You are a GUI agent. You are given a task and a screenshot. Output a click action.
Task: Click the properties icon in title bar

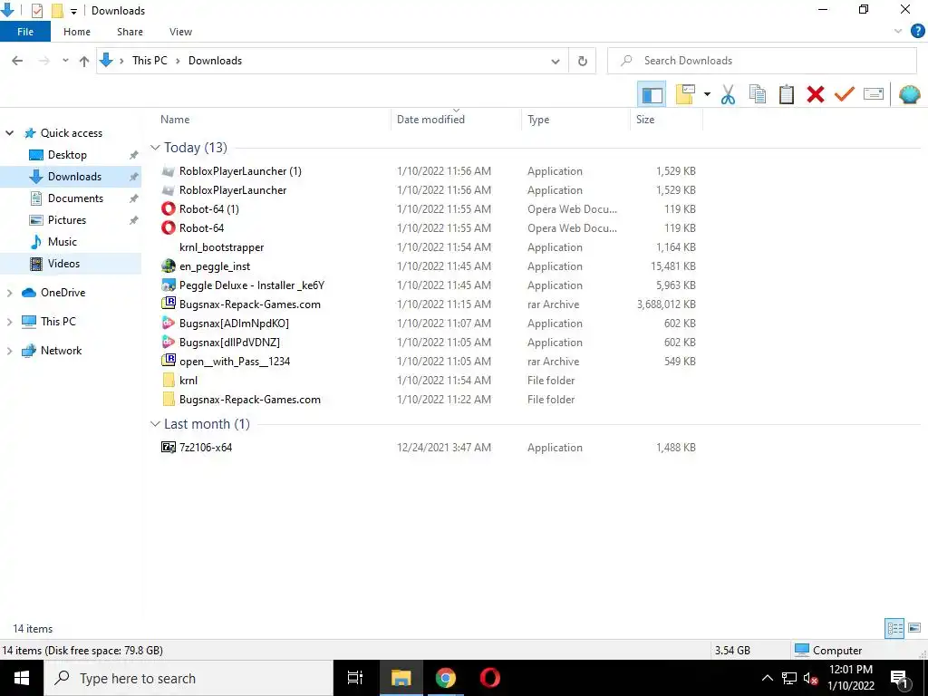(36, 11)
